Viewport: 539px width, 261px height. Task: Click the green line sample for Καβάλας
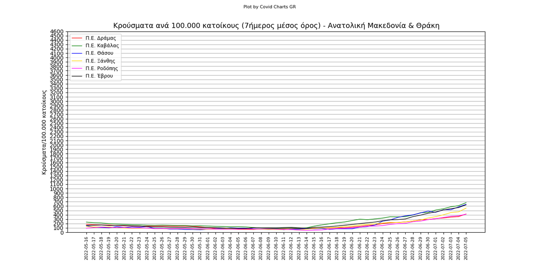click(77, 46)
